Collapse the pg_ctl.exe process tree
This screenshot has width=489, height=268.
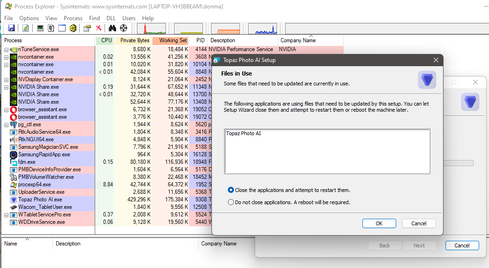tap(7, 124)
